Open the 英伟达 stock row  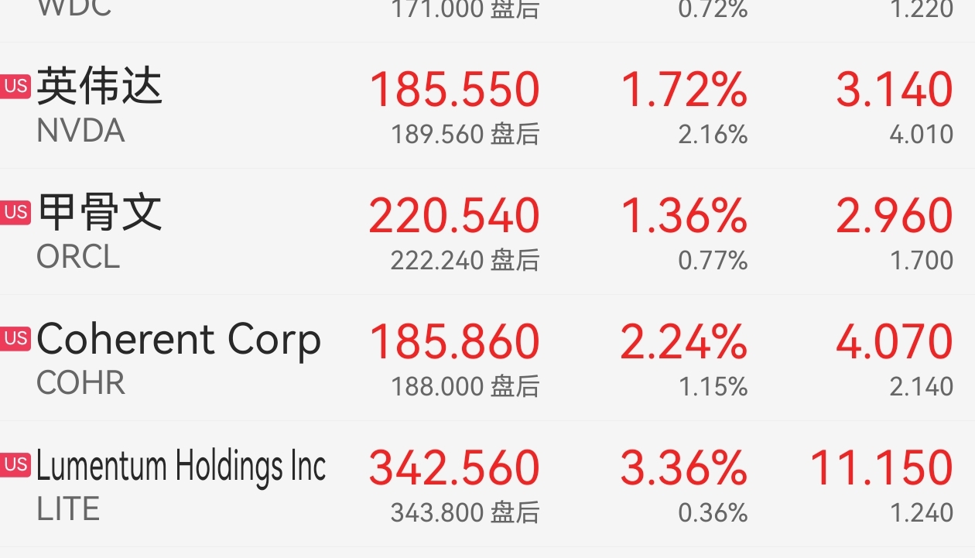pyautogui.click(x=487, y=105)
